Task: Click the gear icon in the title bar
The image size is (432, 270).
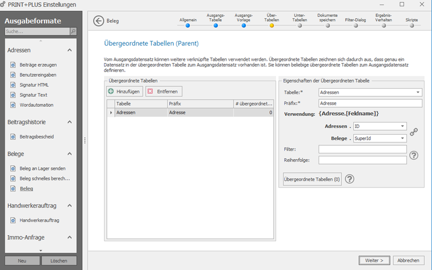Action: (3, 4)
